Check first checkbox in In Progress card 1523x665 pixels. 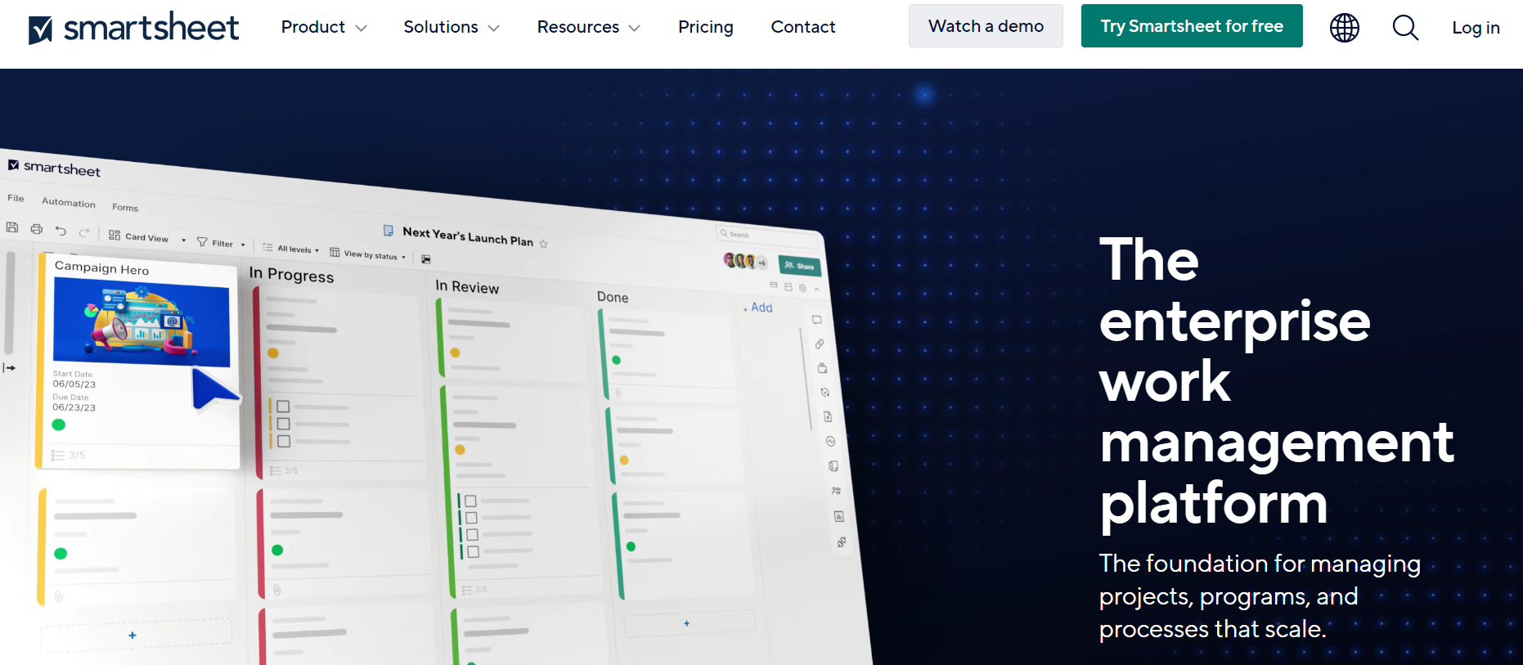click(x=283, y=407)
